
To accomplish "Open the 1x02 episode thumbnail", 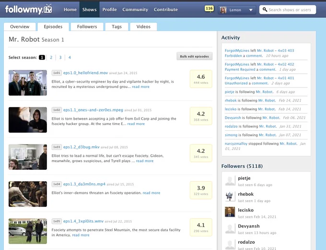I will (28, 120).
